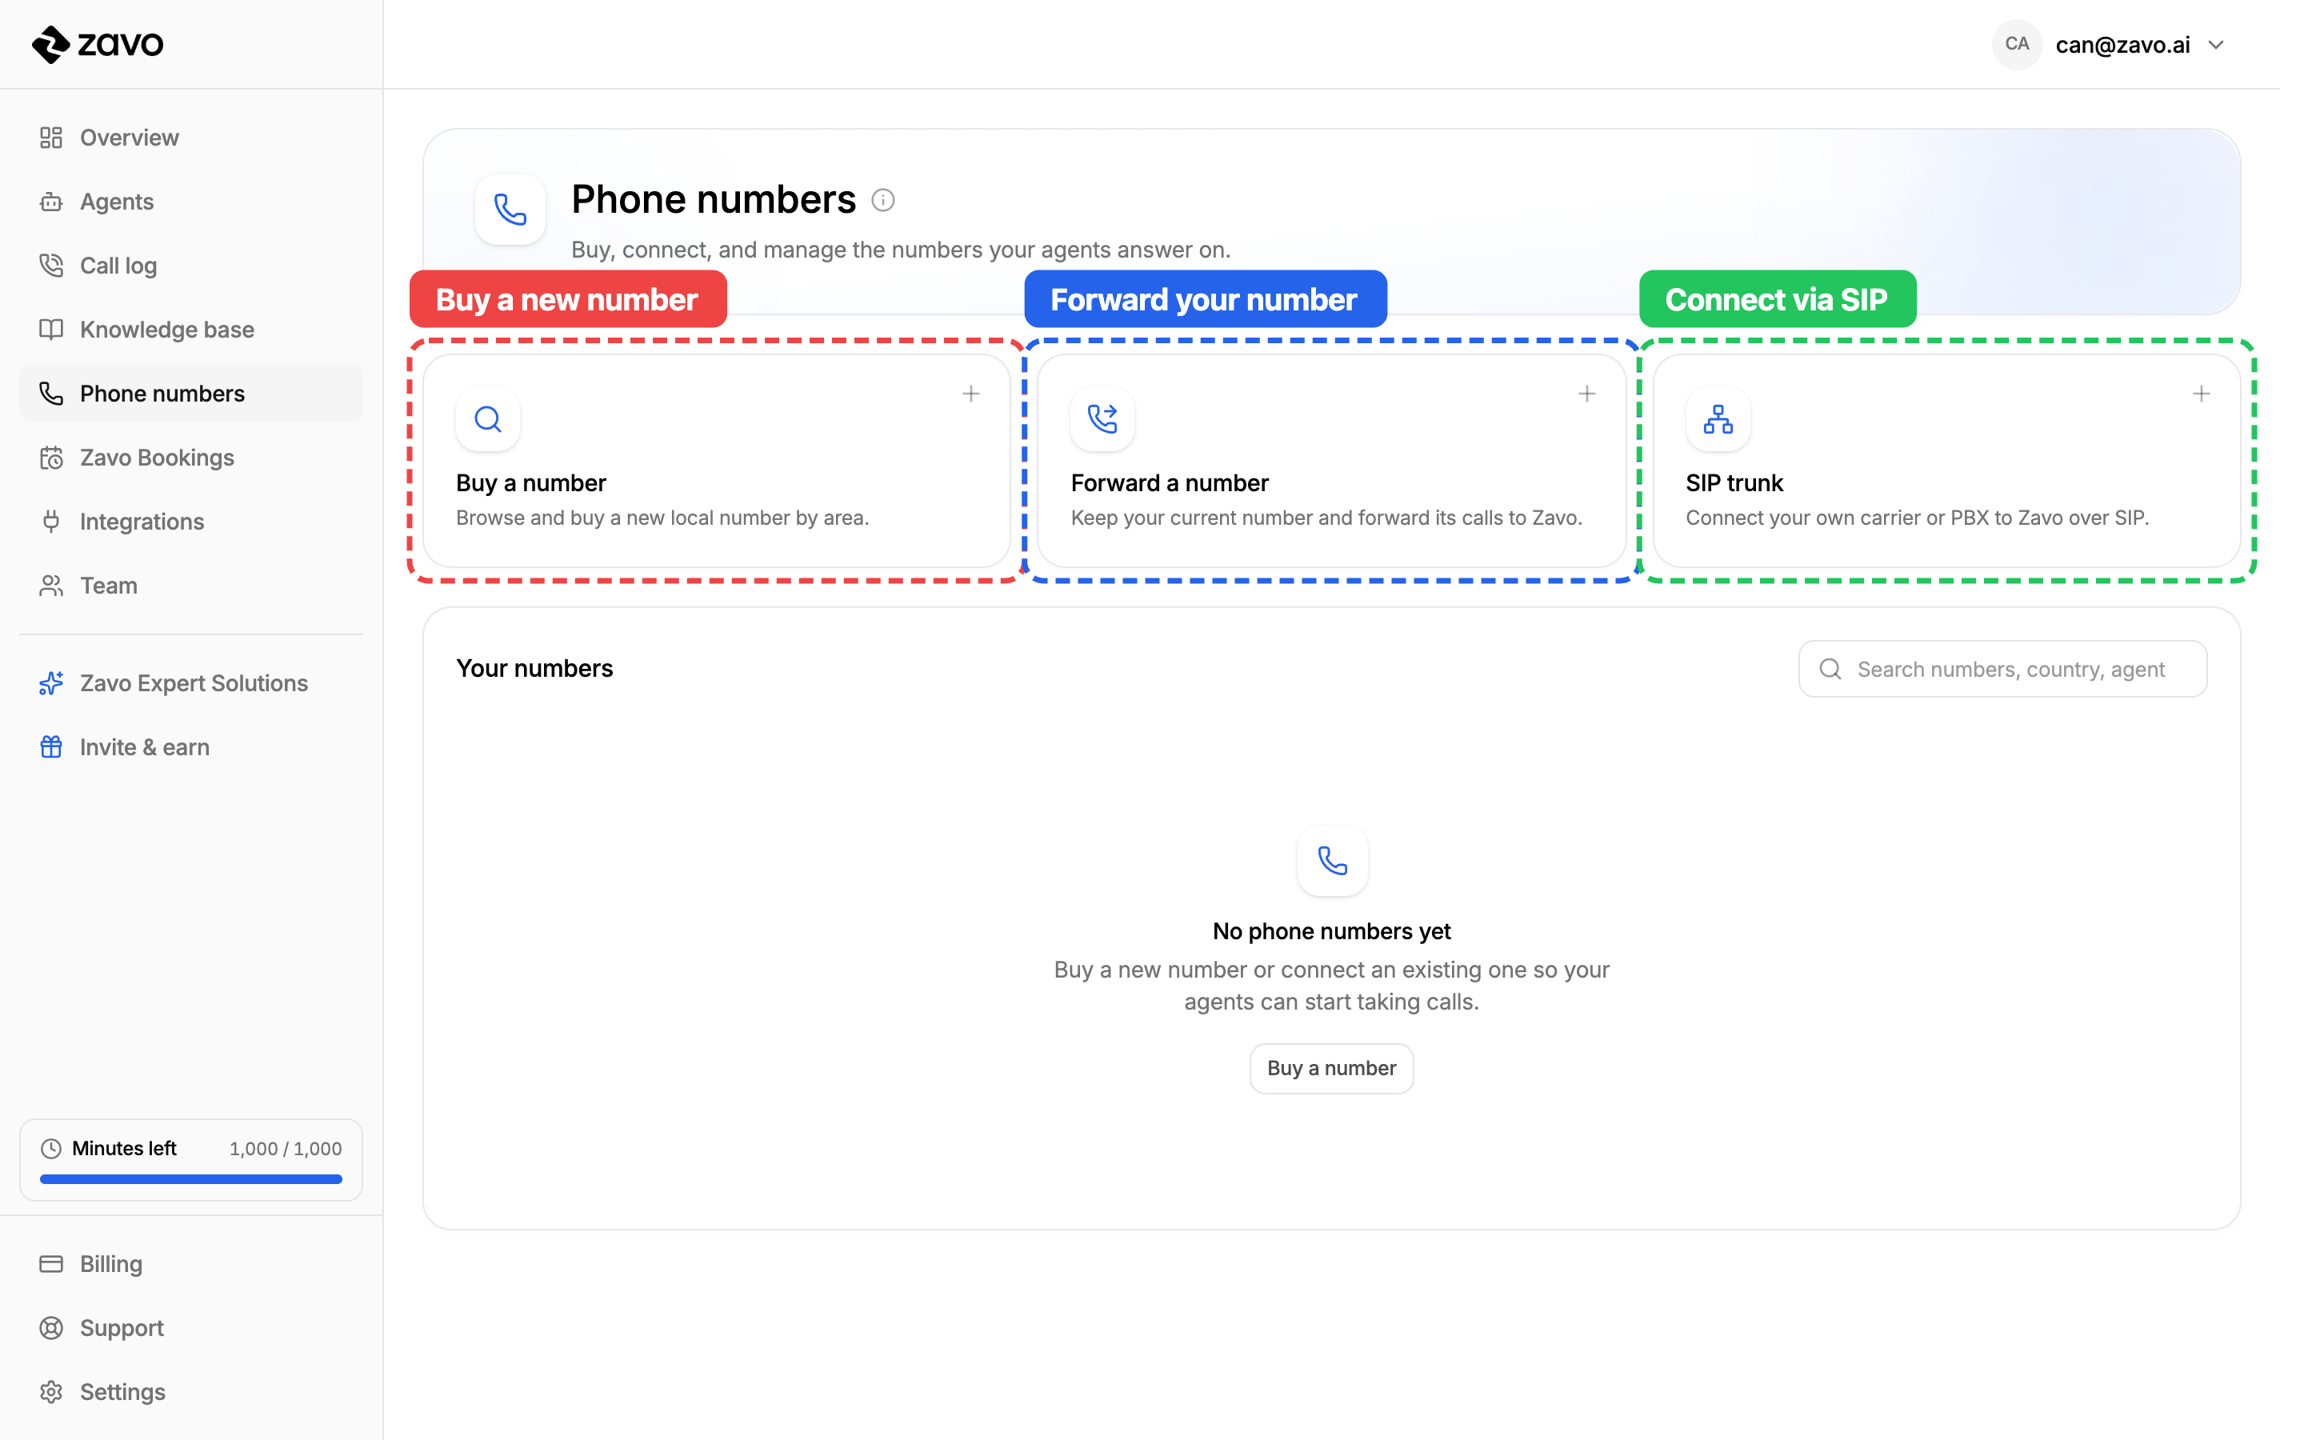The width and height of the screenshot is (2304, 1440).
Task: Click the network icon on SIP trunk card
Action: (1718, 419)
